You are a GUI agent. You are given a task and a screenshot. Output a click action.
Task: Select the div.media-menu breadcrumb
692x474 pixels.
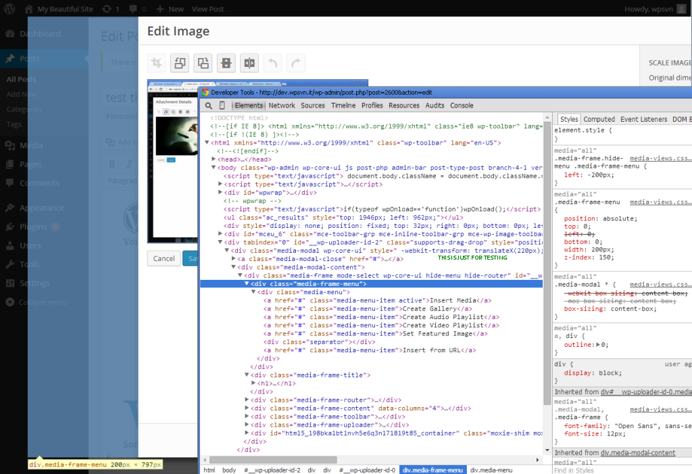pyautogui.click(x=491, y=470)
